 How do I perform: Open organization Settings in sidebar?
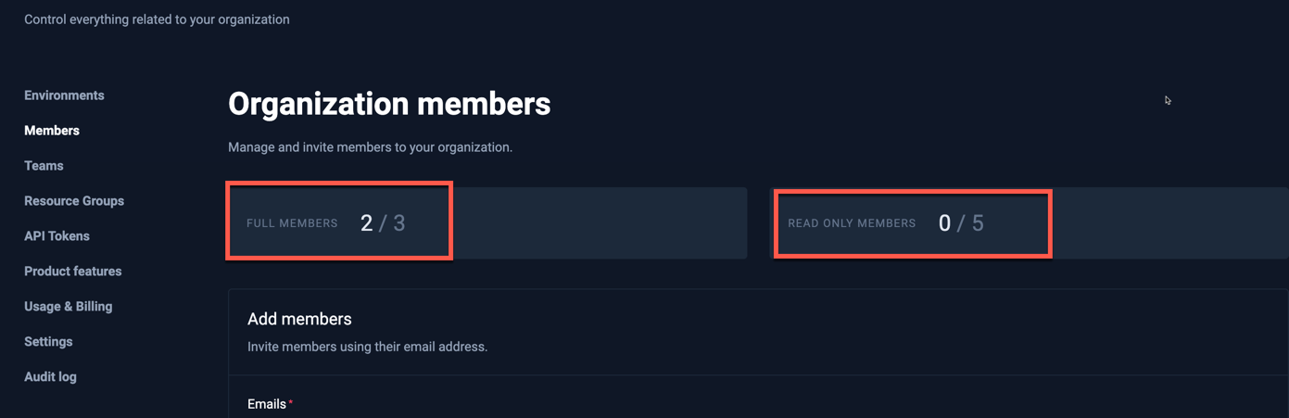pos(48,342)
